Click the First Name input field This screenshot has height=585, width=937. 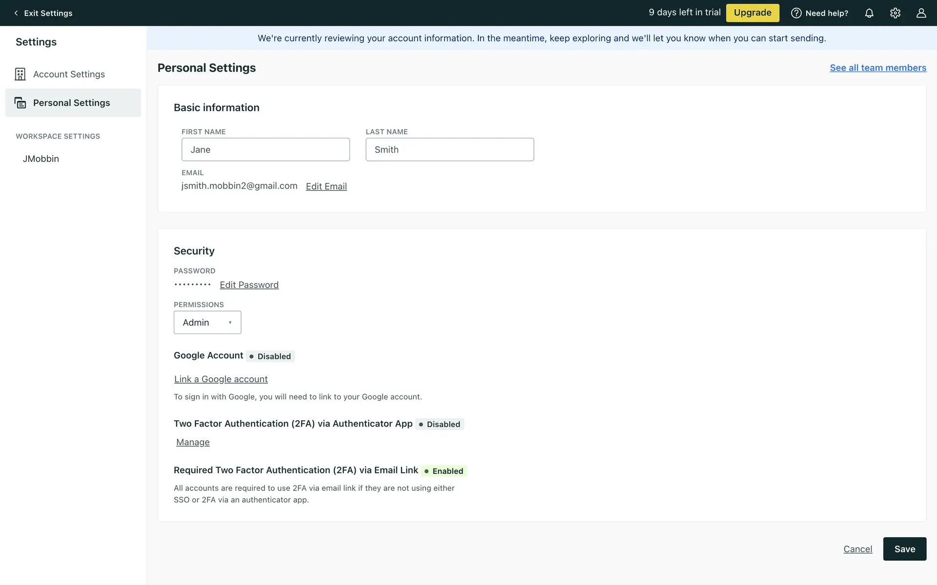(265, 150)
